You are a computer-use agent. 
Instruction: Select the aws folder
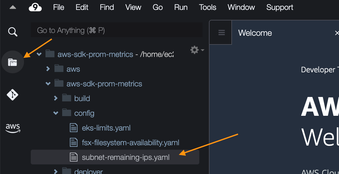click(x=73, y=69)
